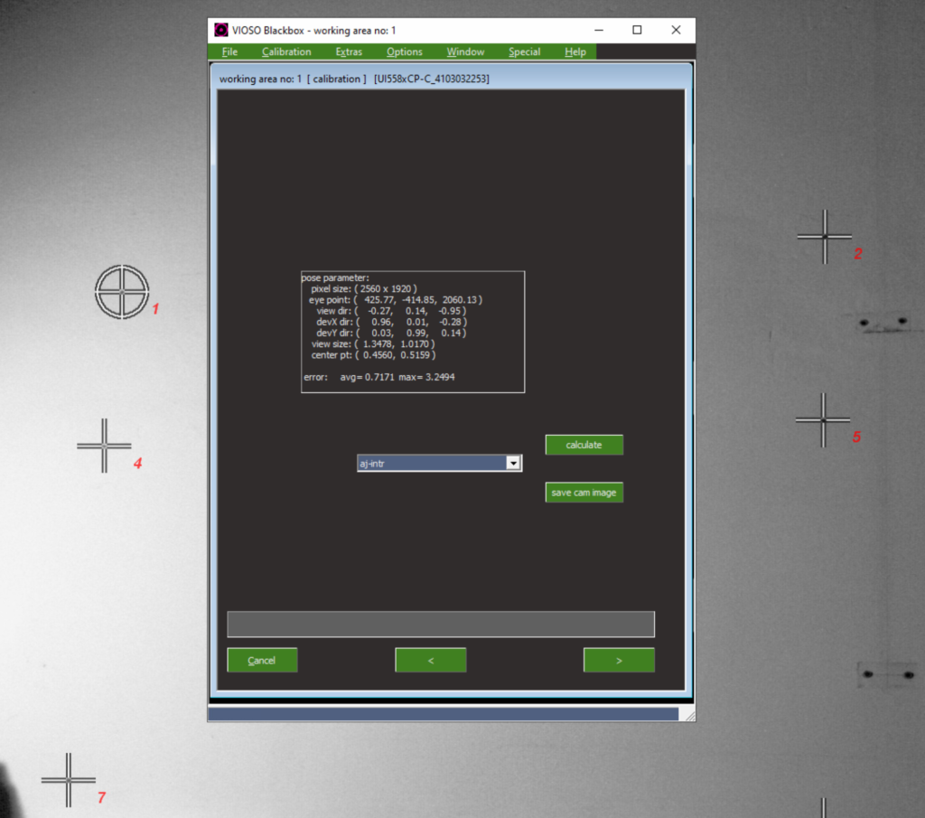Click the circular crosshair marker 1
This screenshot has height=818, width=925.
coord(122,291)
